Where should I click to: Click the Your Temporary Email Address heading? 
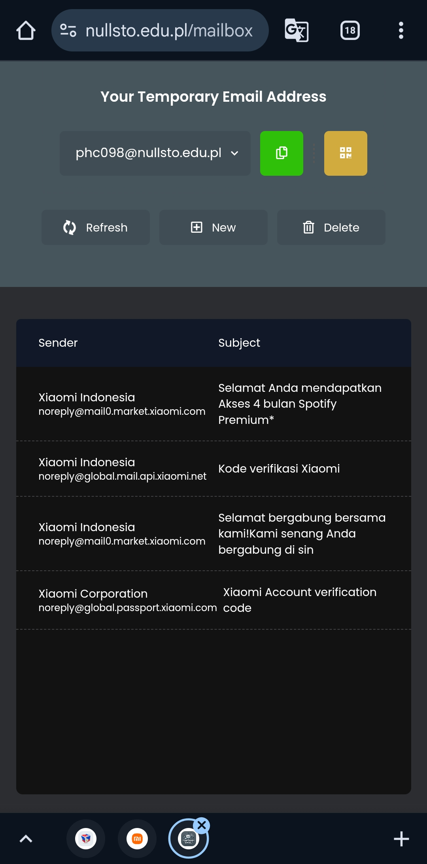pyautogui.click(x=213, y=97)
